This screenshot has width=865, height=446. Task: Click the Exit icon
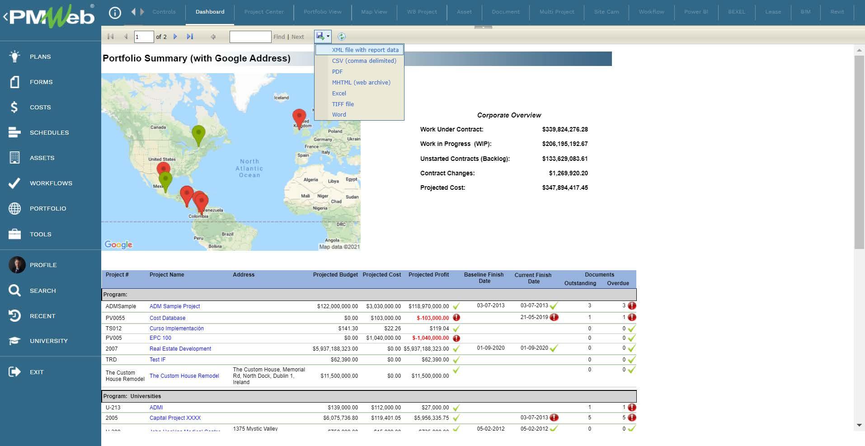[x=14, y=372]
